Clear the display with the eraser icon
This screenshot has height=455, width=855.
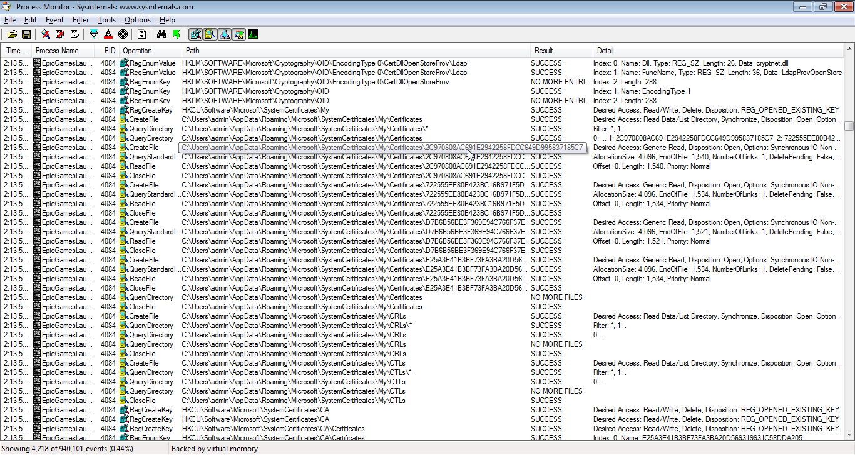(74, 34)
